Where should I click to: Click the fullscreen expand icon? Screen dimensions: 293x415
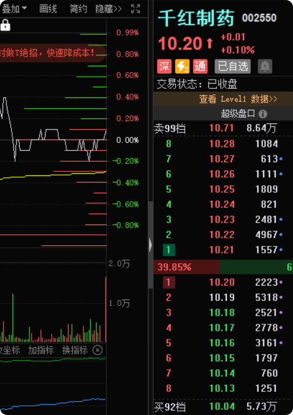tap(136, 9)
